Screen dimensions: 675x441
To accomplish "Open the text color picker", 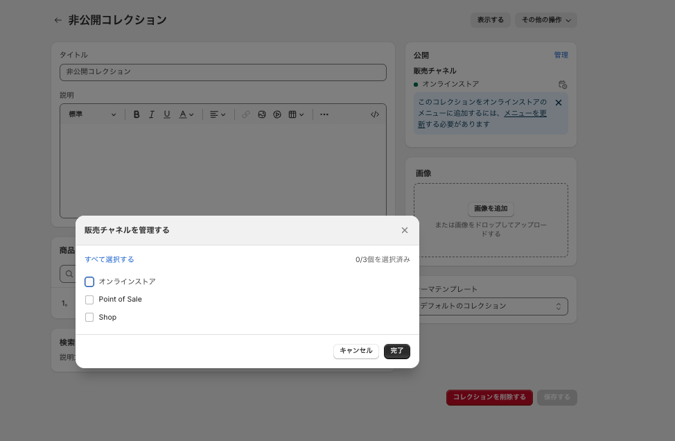I will 186,114.
